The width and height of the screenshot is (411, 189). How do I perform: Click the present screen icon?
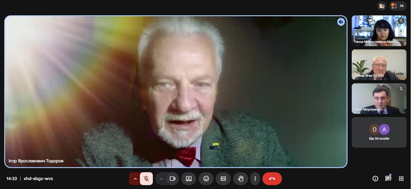pos(189,179)
